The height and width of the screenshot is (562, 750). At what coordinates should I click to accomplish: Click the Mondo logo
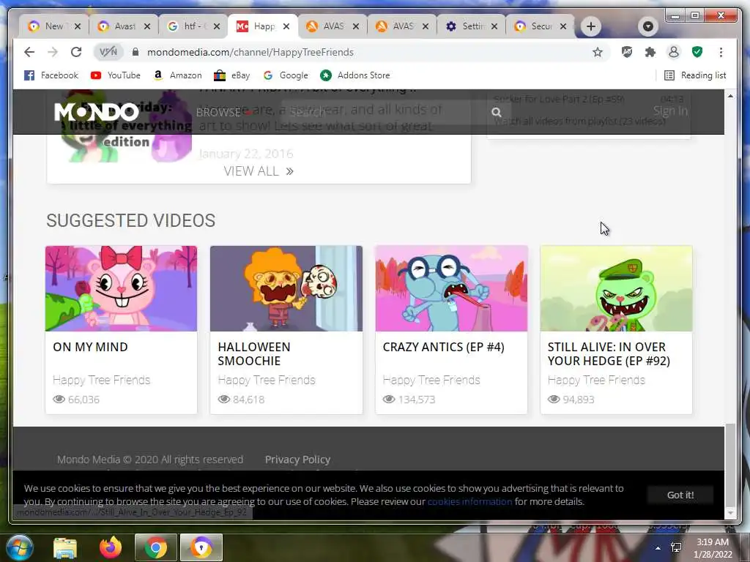click(97, 112)
